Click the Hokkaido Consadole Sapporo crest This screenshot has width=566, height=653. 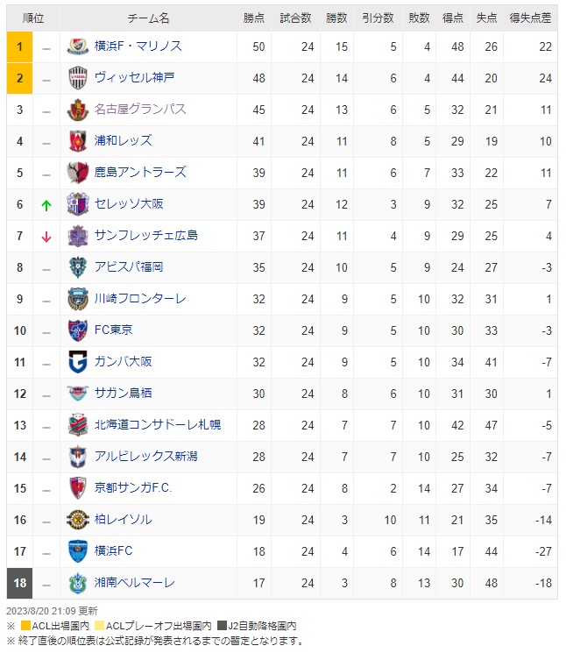78,425
